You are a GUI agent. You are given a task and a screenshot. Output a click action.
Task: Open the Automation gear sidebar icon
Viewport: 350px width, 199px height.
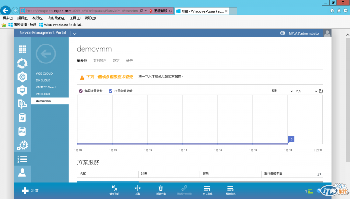pos(22,145)
